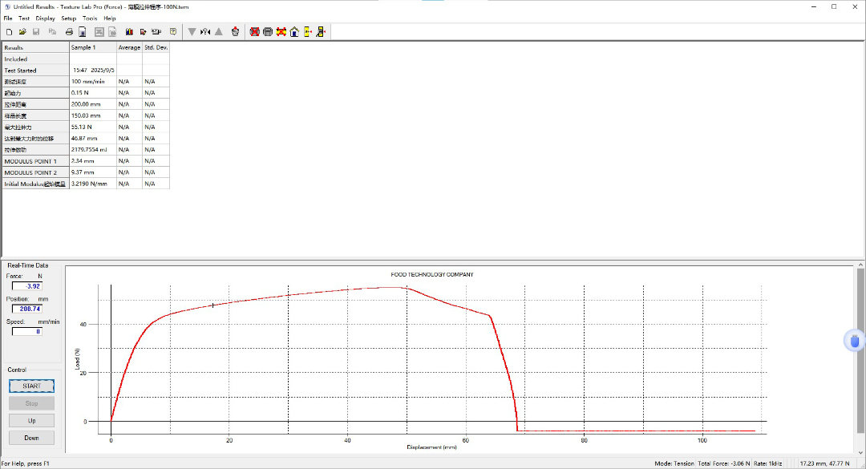This screenshot has width=866, height=469.
Task: Click the 3.2190 N/mm value cell
Action: pos(93,184)
